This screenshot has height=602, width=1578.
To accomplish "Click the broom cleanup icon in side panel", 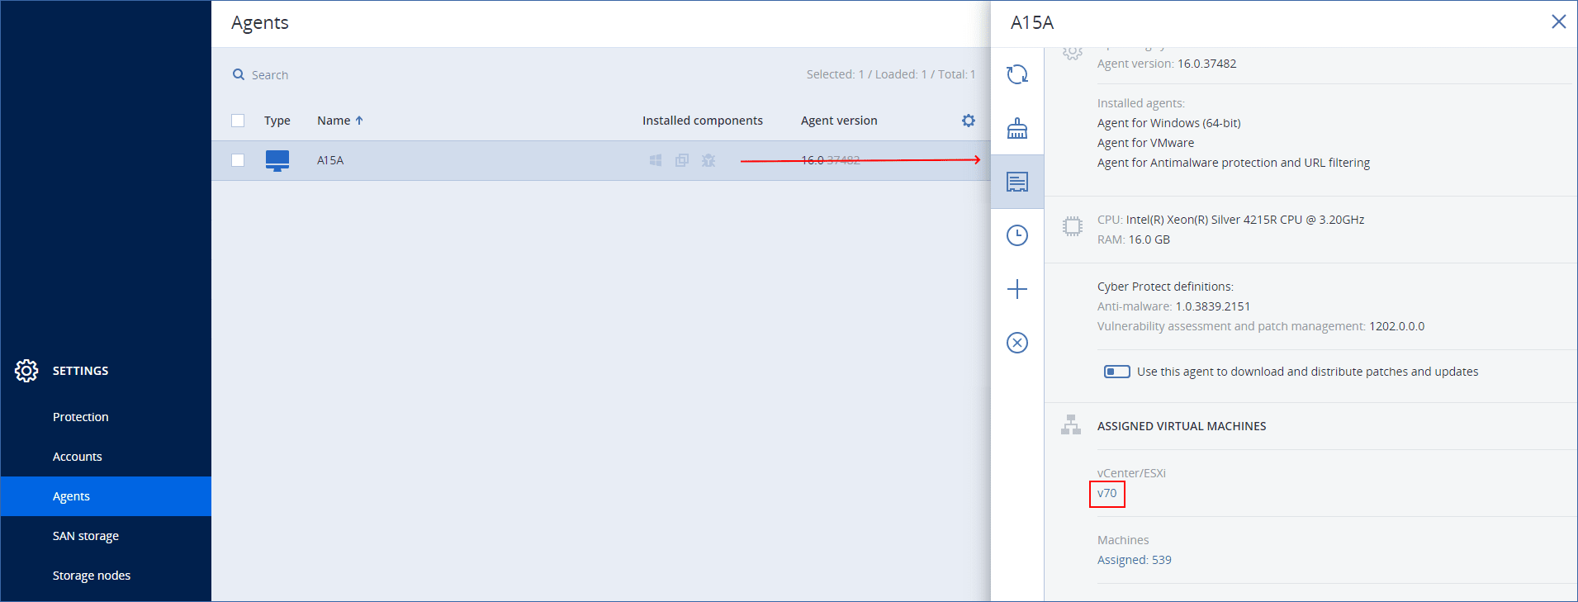I will pyautogui.click(x=1016, y=128).
